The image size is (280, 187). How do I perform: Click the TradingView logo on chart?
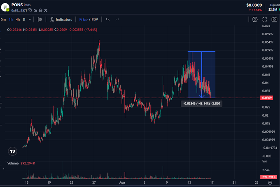pyautogui.click(x=12, y=151)
